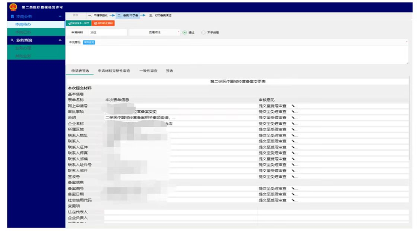The image size is (417, 231).
Task: Click 提交至受理审查 in 网上申请号 row
Action: point(272,106)
